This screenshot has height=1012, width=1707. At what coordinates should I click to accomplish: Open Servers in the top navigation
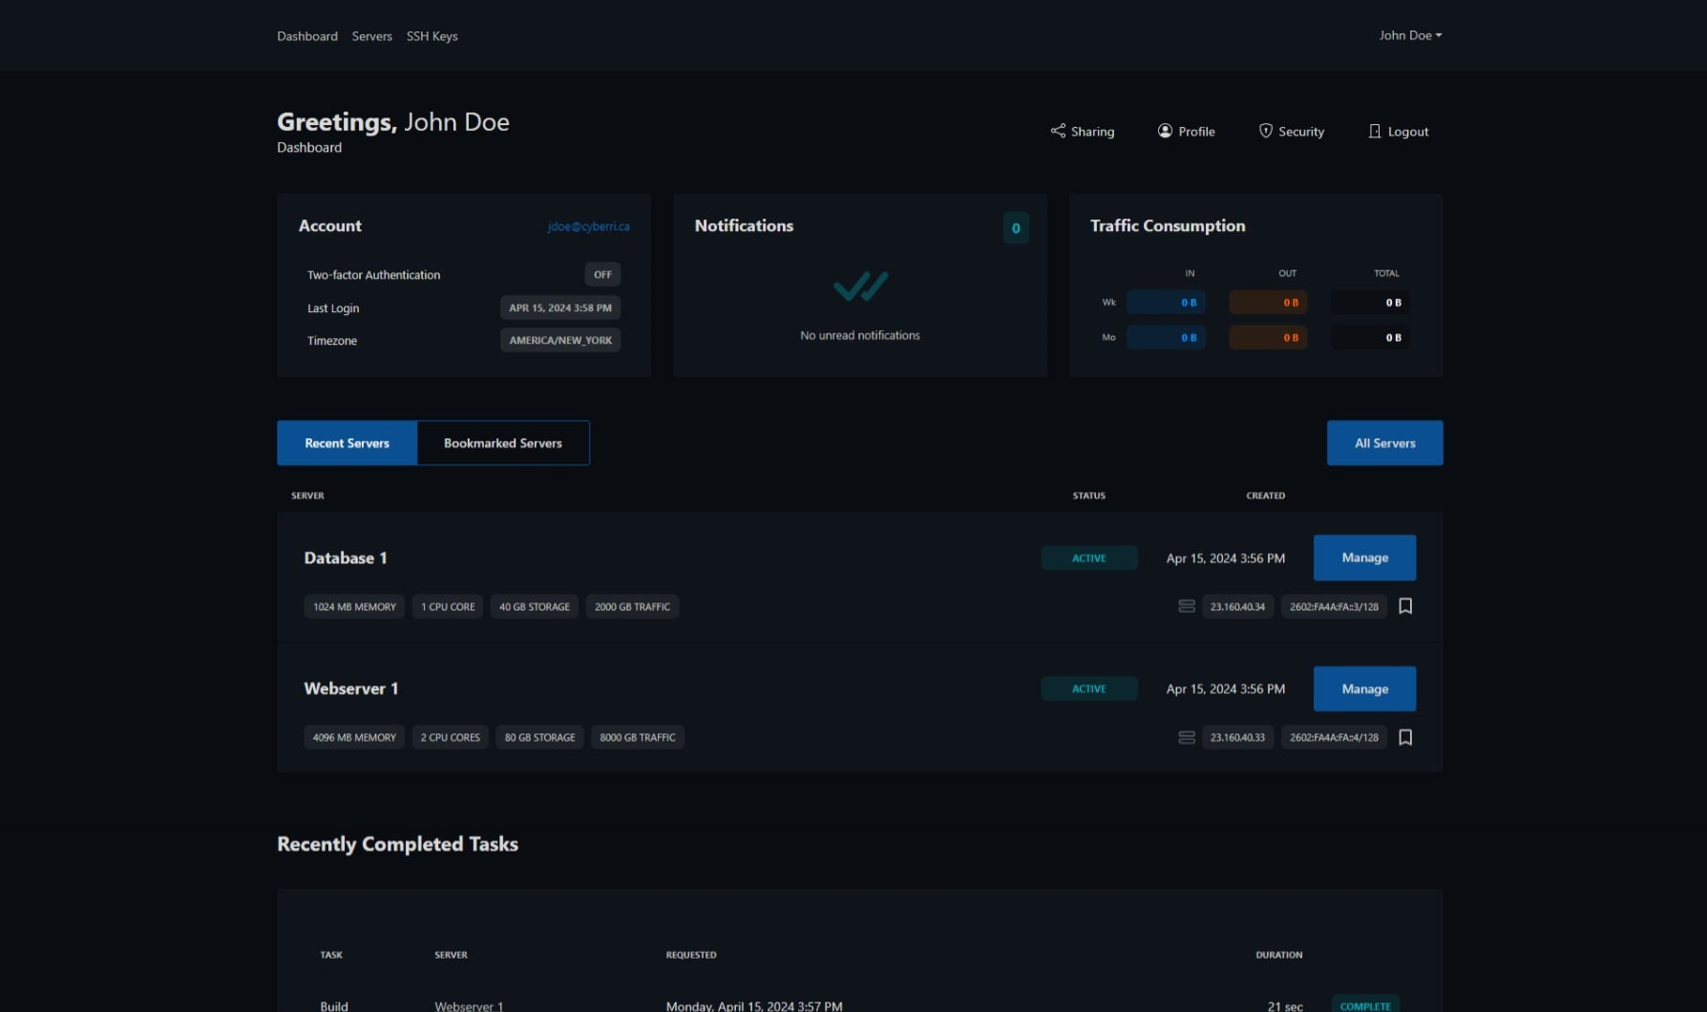371,36
